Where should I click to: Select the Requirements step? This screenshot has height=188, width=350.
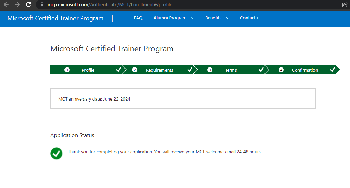(x=159, y=70)
